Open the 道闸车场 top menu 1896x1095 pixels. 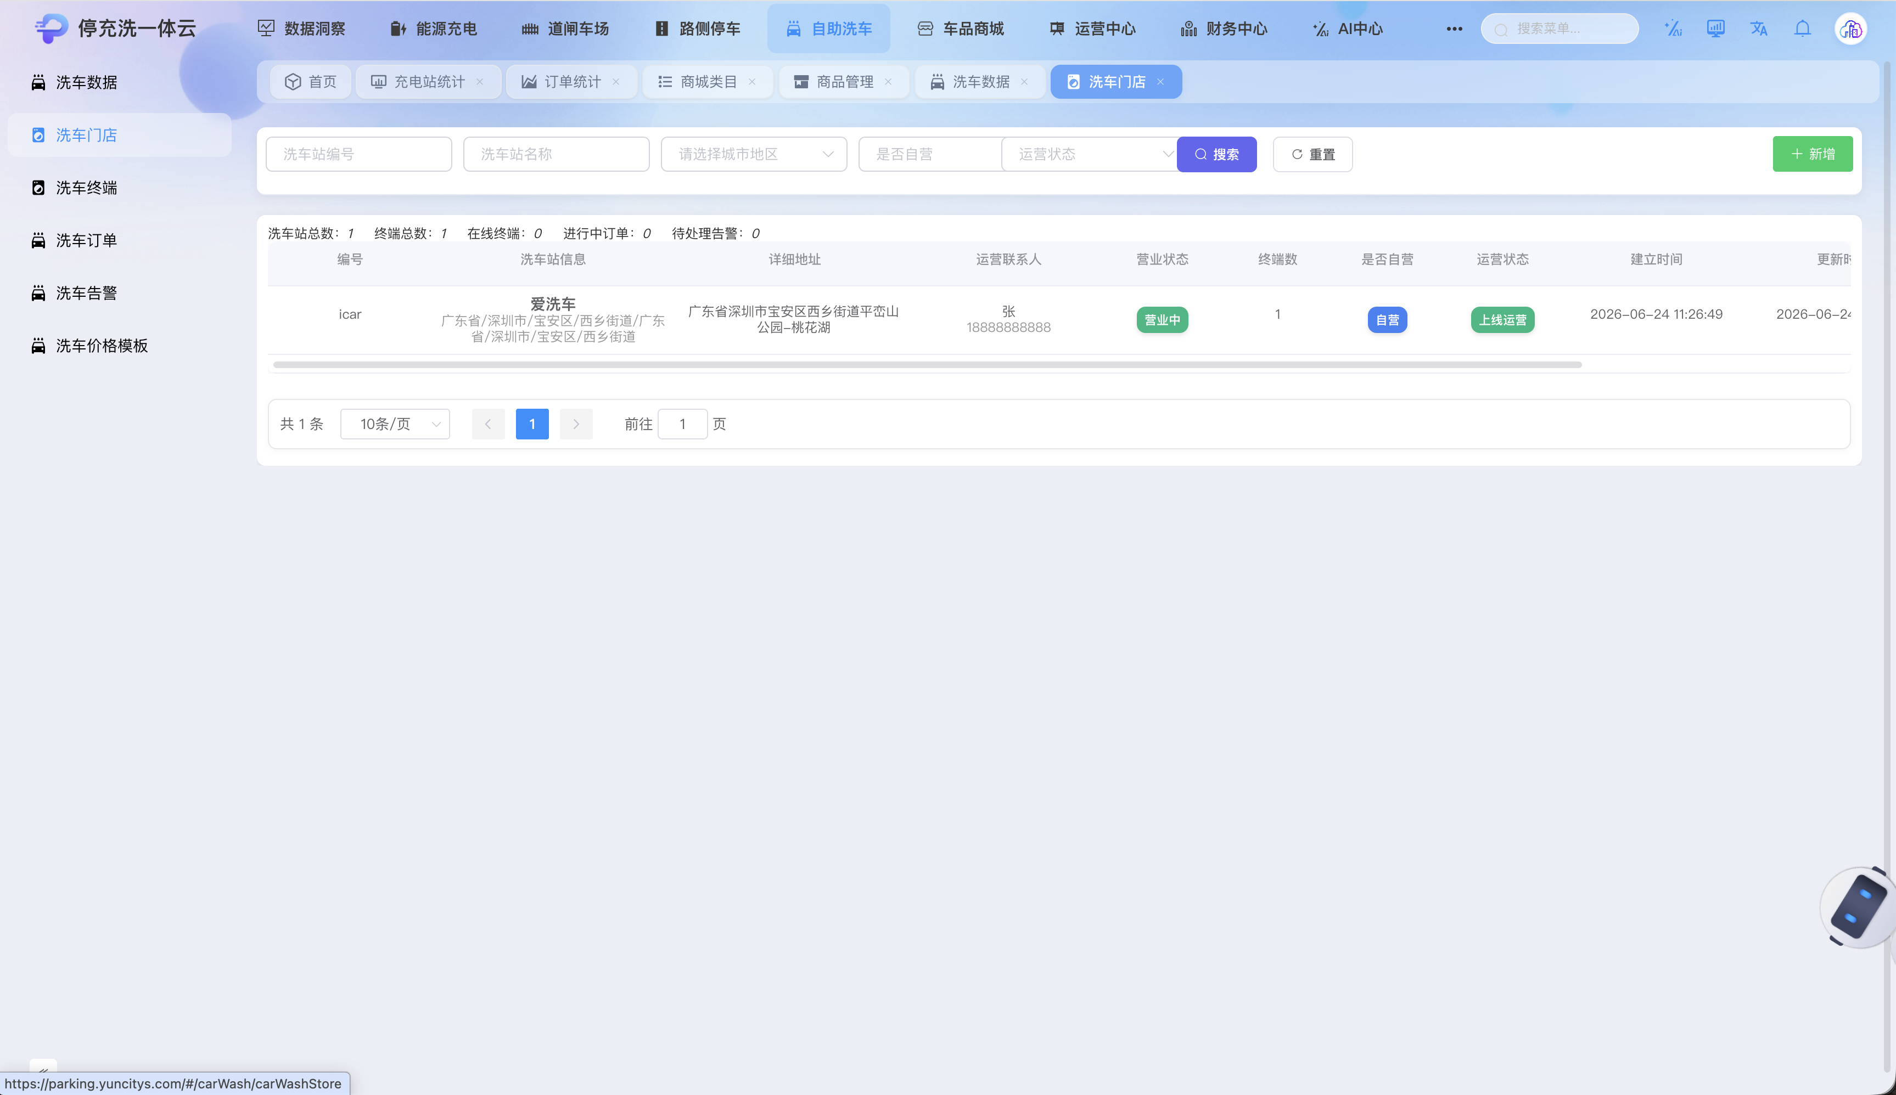[565, 29]
